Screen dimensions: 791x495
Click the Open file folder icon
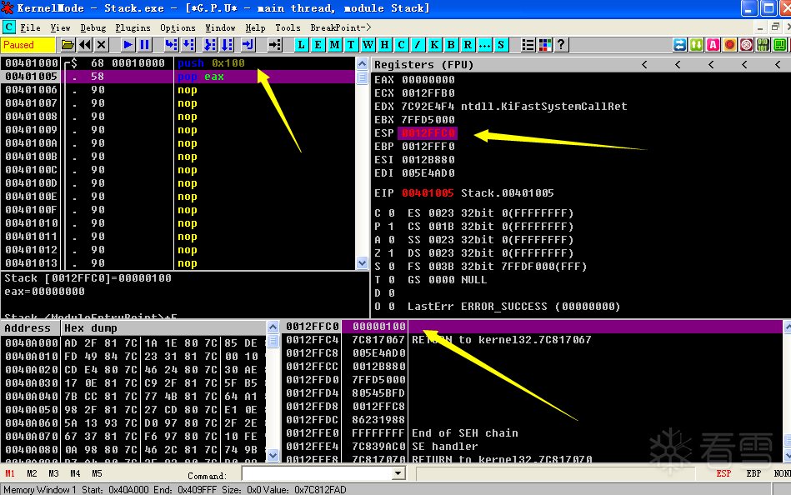[x=68, y=45]
